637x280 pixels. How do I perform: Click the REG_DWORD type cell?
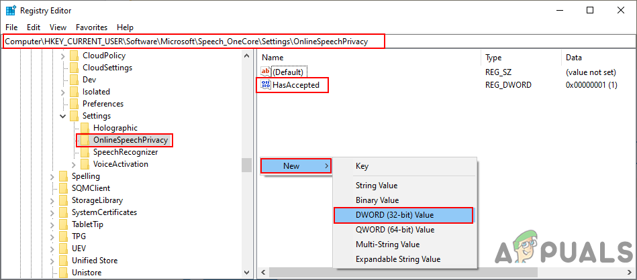pos(508,85)
